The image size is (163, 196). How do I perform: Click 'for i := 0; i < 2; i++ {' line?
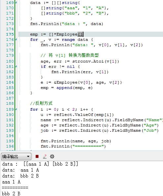[61, 109]
